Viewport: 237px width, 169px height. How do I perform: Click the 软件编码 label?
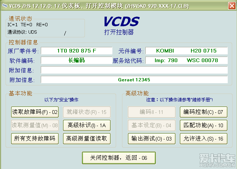tap(22, 61)
